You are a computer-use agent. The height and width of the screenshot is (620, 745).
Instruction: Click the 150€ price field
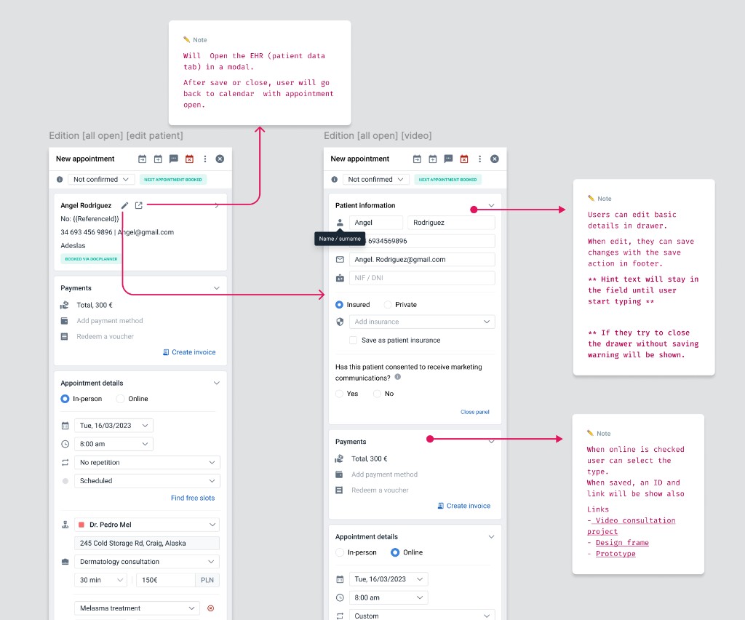click(x=165, y=580)
